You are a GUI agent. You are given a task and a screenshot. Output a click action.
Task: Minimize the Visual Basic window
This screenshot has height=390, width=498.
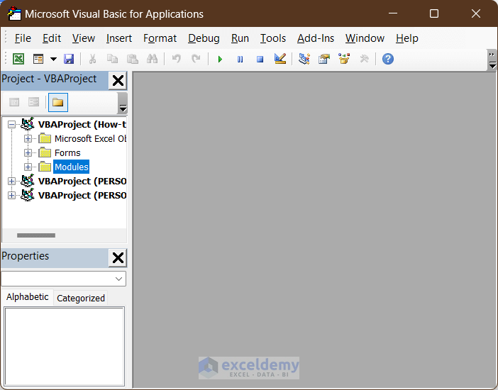393,13
